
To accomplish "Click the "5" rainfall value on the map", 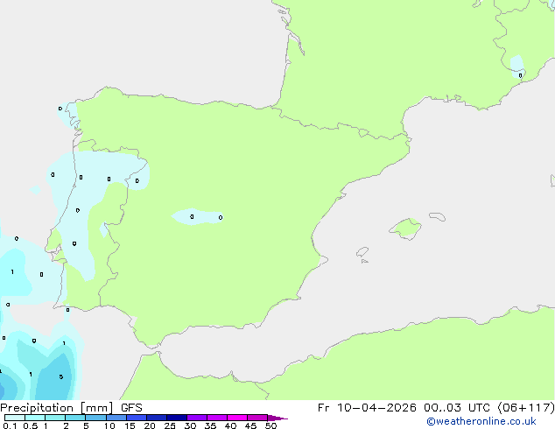I will pyautogui.click(x=61, y=377).
